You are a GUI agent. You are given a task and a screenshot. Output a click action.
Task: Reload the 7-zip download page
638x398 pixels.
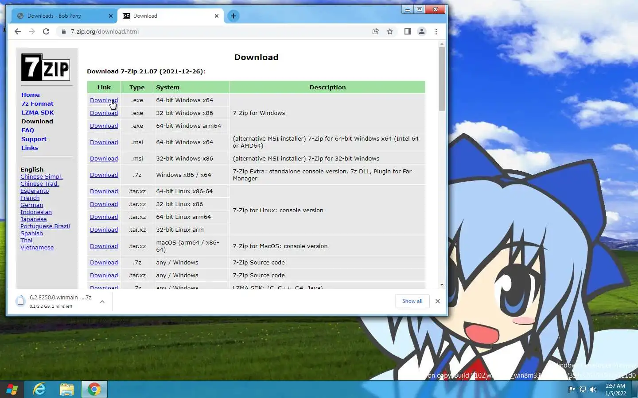[46, 31]
